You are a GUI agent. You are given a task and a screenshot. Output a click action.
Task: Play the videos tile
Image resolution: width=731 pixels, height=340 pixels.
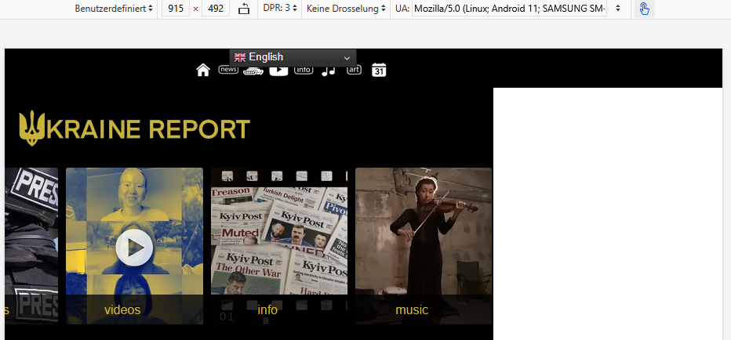134,246
